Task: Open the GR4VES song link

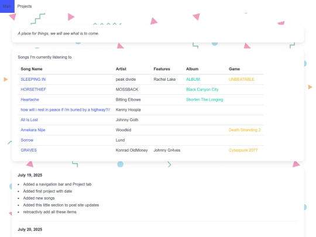Action: point(29,150)
